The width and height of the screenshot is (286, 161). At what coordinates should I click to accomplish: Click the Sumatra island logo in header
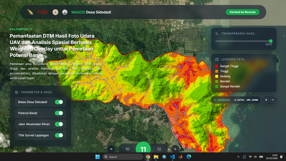(30, 12)
